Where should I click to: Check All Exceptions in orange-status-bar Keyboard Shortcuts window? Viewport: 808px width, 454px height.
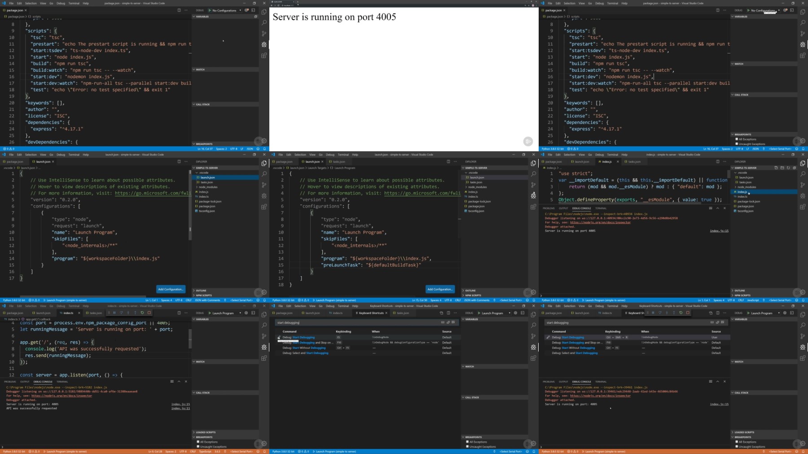pyautogui.click(x=737, y=442)
